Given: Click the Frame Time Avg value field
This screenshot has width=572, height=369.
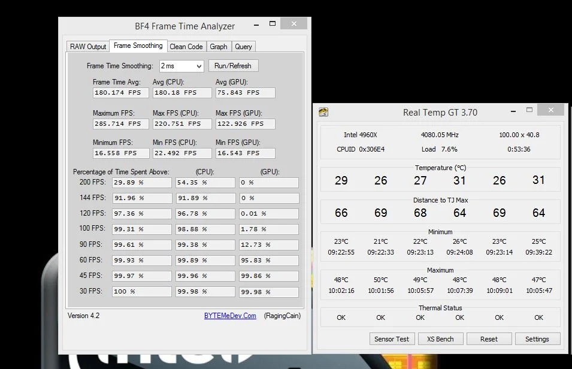Looking at the screenshot, I should [121, 93].
